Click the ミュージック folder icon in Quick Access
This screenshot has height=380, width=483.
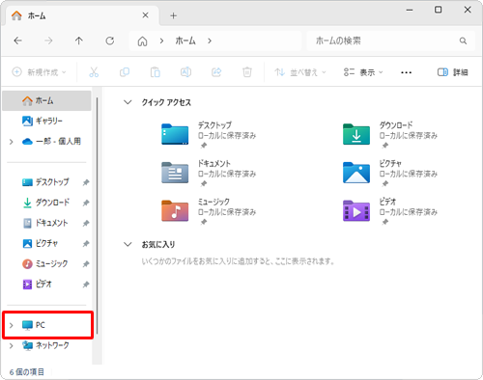click(x=175, y=211)
